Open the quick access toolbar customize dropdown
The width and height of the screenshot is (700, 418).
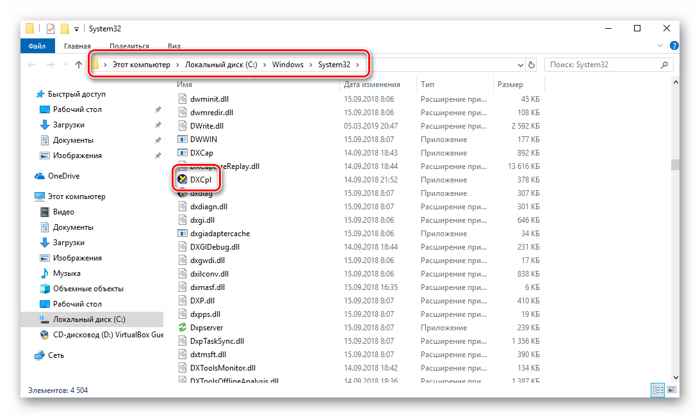(77, 29)
